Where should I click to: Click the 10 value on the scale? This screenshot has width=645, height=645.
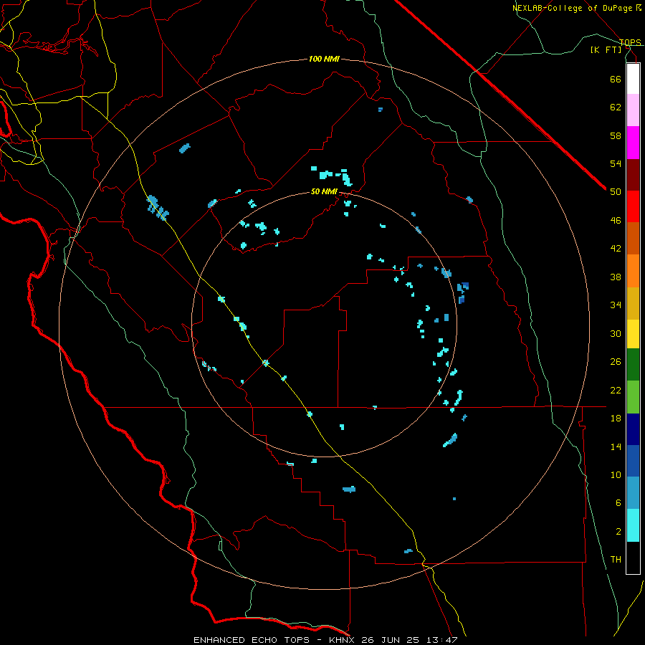[616, 474]
